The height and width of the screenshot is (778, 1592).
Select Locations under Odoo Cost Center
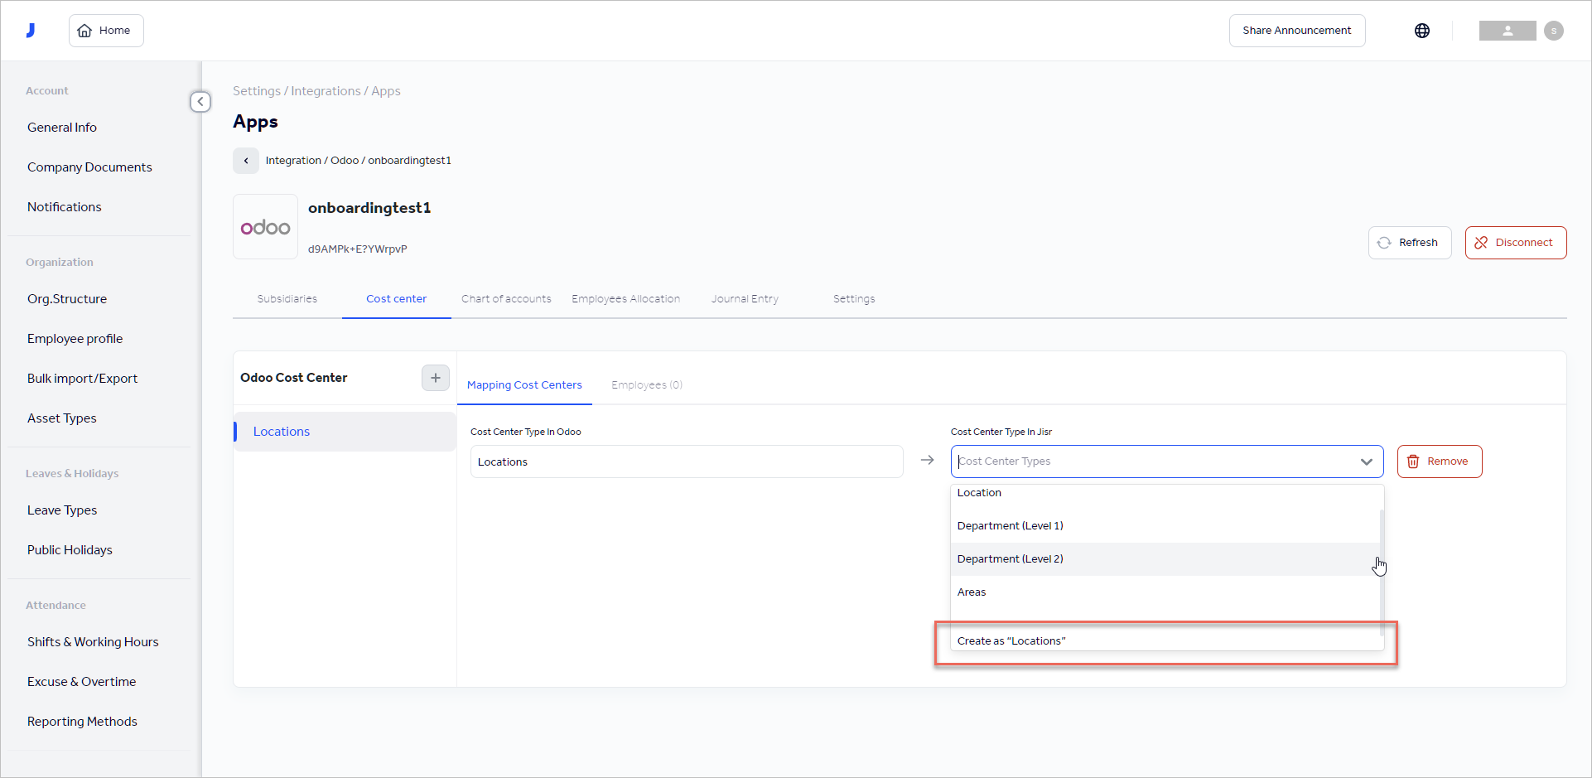(x=281, y=431)
